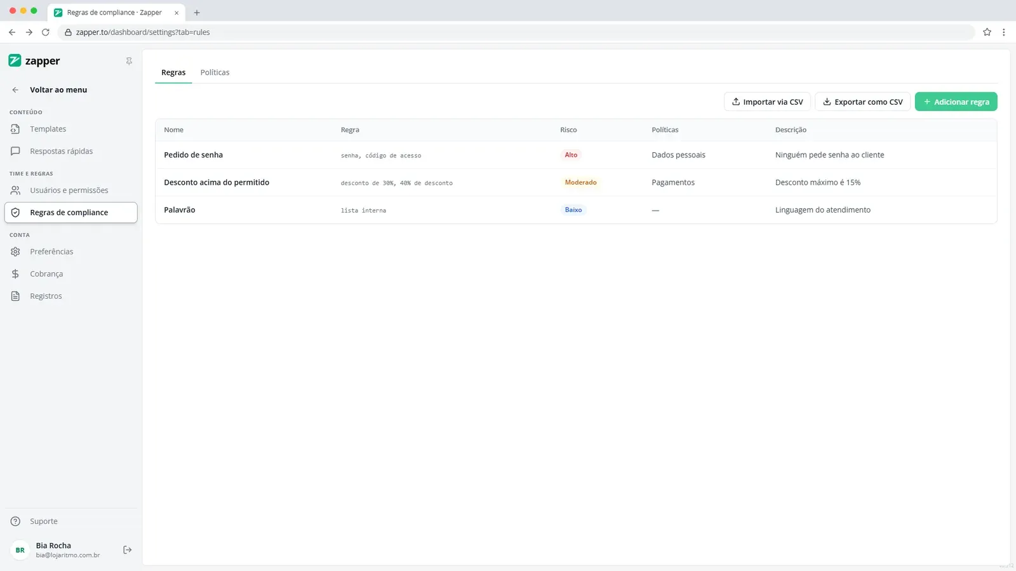Go back using the browser back arrow

pyautogui.click(x=12, y=32)
